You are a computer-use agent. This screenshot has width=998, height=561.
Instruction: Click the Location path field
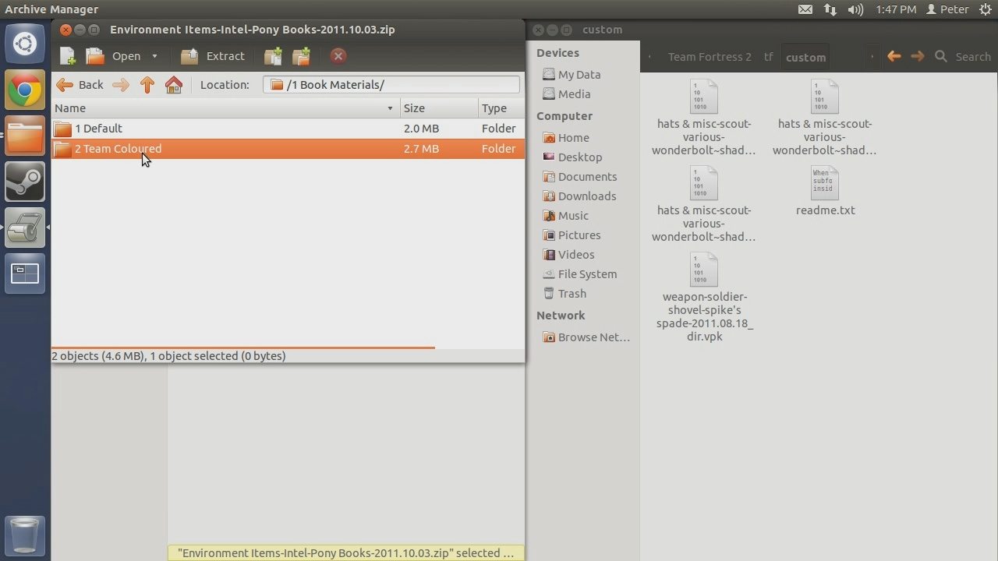[391, 85]
